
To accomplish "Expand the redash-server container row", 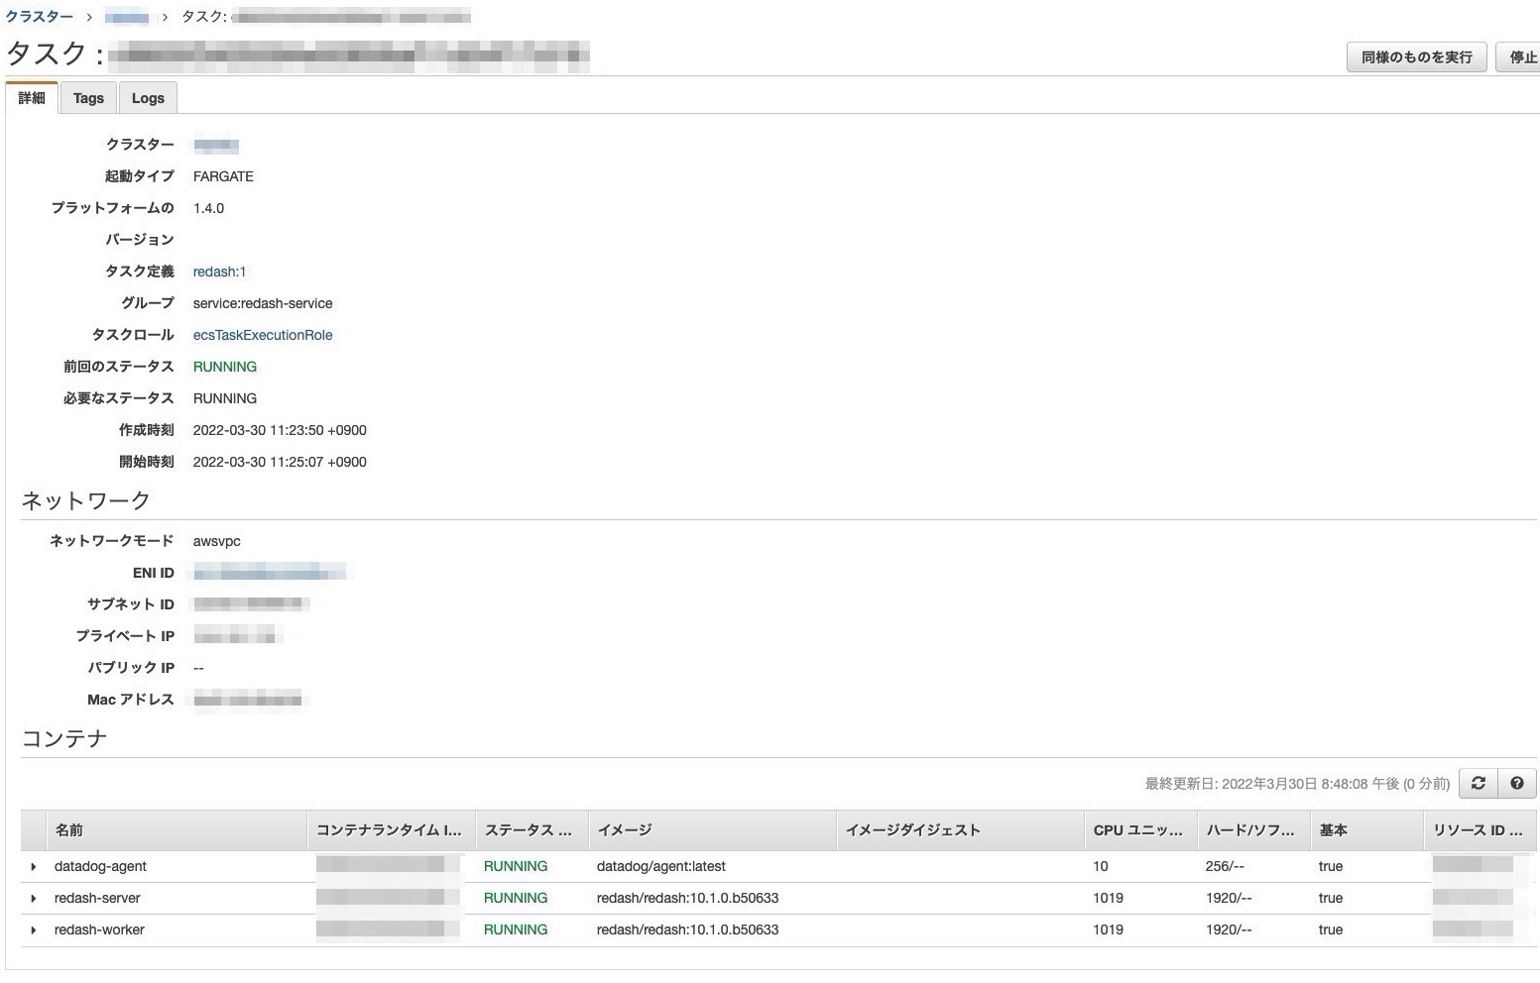I will pyautogui.click(x=34, y=899).
